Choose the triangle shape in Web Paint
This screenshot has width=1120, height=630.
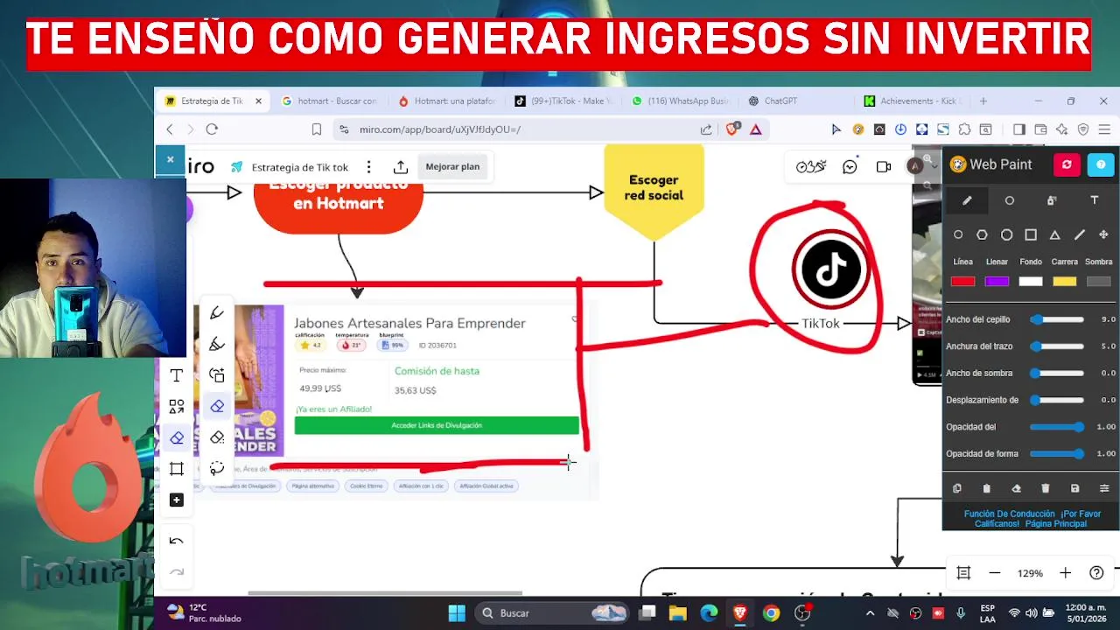click(1055, 234)
